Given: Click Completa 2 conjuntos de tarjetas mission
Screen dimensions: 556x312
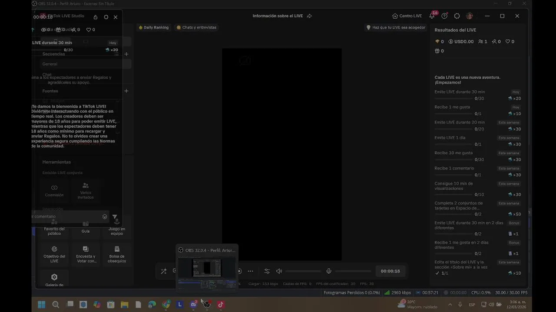Looking at the screenshot, I should coord(477,208).
